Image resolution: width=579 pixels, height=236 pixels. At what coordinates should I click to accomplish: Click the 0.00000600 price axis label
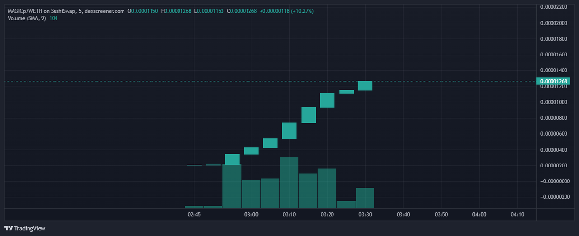click(554, 134)
